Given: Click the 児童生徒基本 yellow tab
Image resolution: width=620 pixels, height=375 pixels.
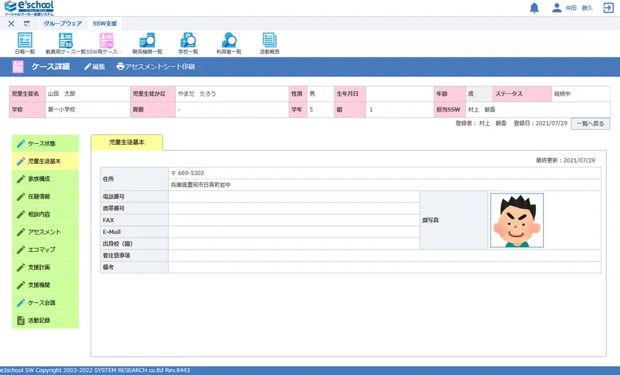Looking at the screenshot, I should 126,142.
